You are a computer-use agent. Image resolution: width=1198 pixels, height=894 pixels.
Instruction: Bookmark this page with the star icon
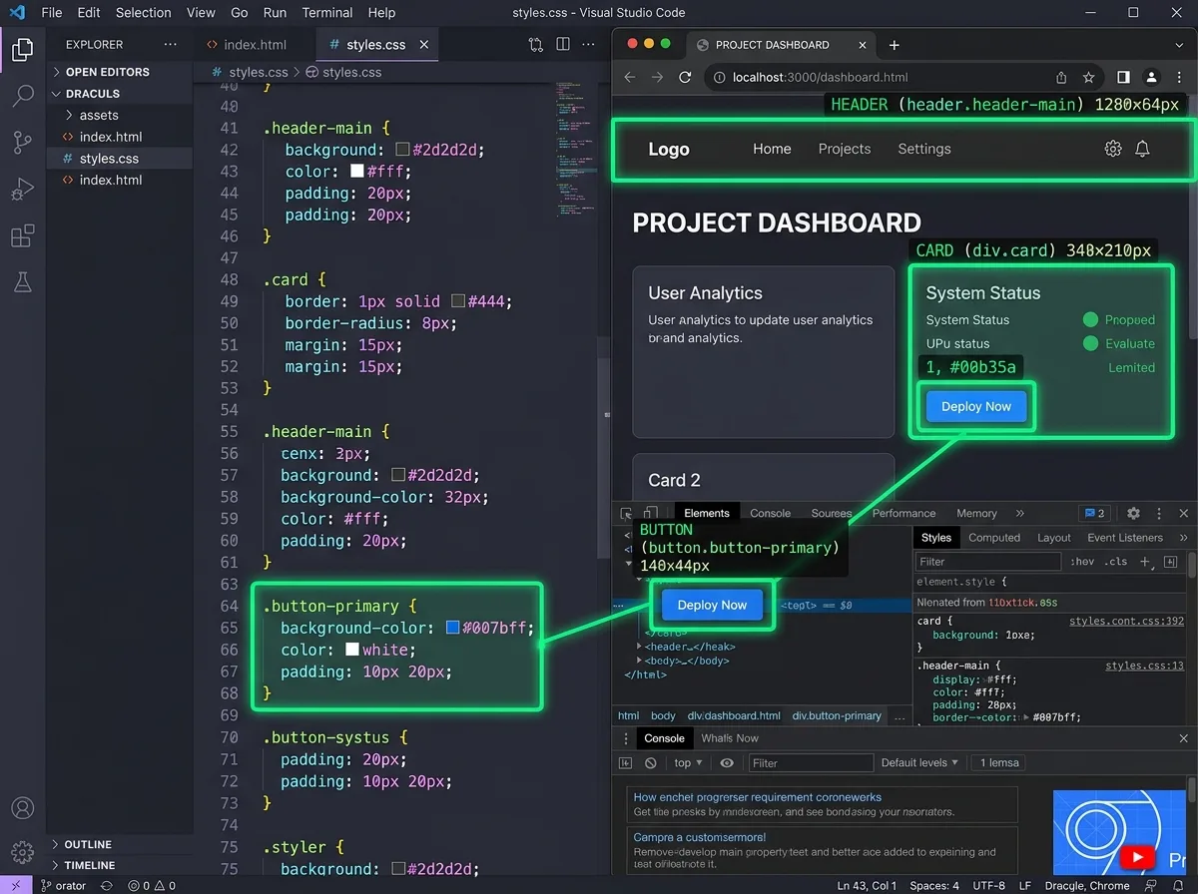tap(1088, 78)
